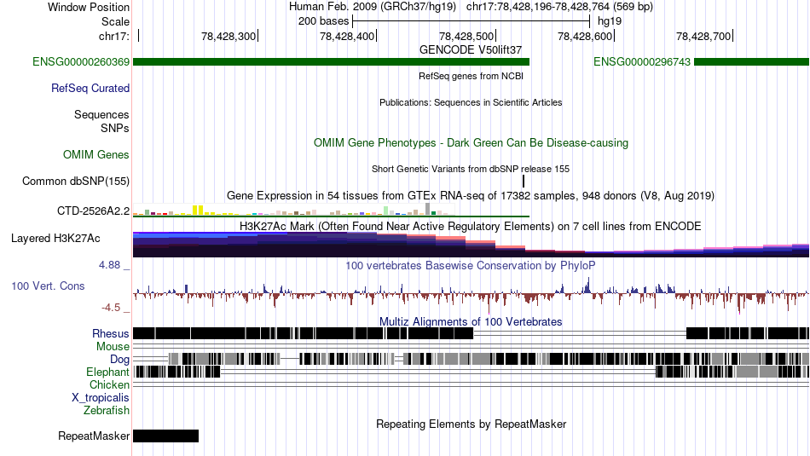
Task: Click the PhyloP conservation wiggle plot
Action: click(x=472, y=295)
